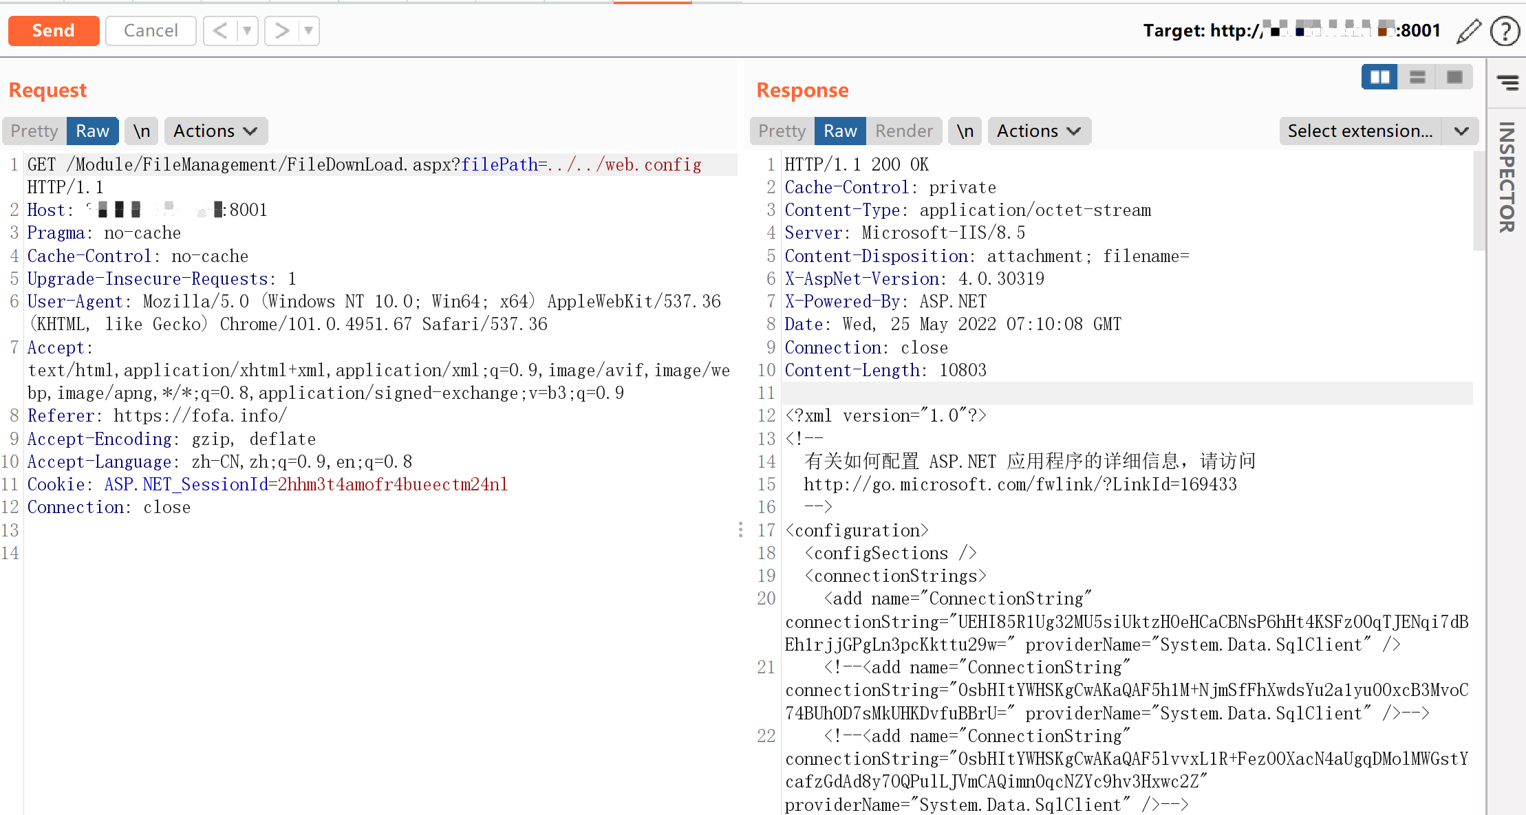Open the Response Render tab

point(903,131)
